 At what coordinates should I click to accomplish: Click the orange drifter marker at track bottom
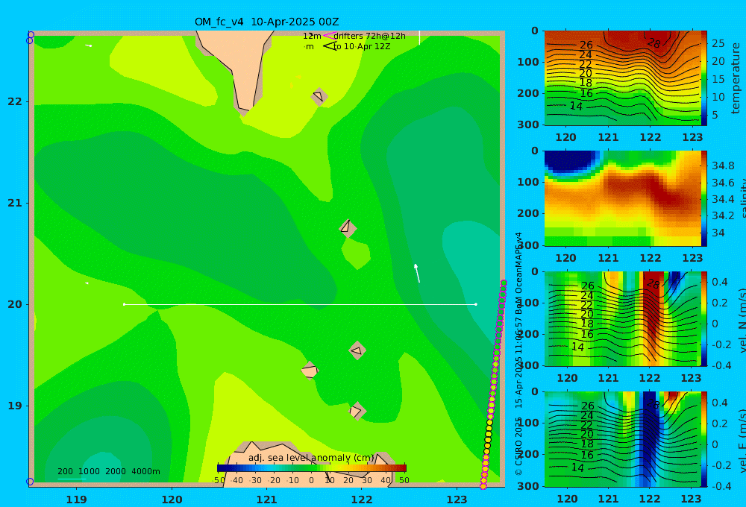pos(483,486)
